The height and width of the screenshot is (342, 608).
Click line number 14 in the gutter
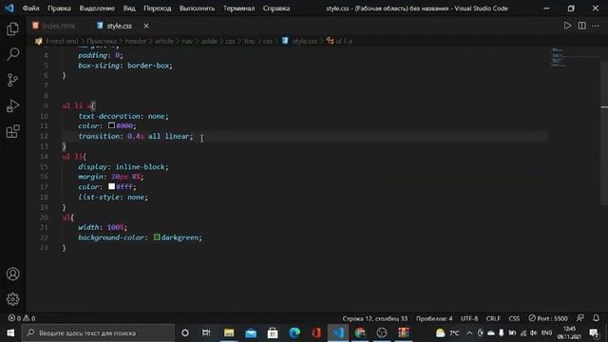(x=44, y=157)
